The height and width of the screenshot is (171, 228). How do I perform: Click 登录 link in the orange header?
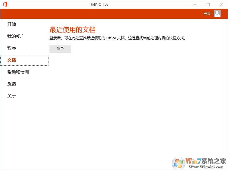pyautogui.click(x=207, y=14)
